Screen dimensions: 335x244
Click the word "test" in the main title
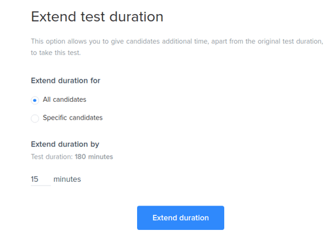pyautogui.click(x=93, y=17)
